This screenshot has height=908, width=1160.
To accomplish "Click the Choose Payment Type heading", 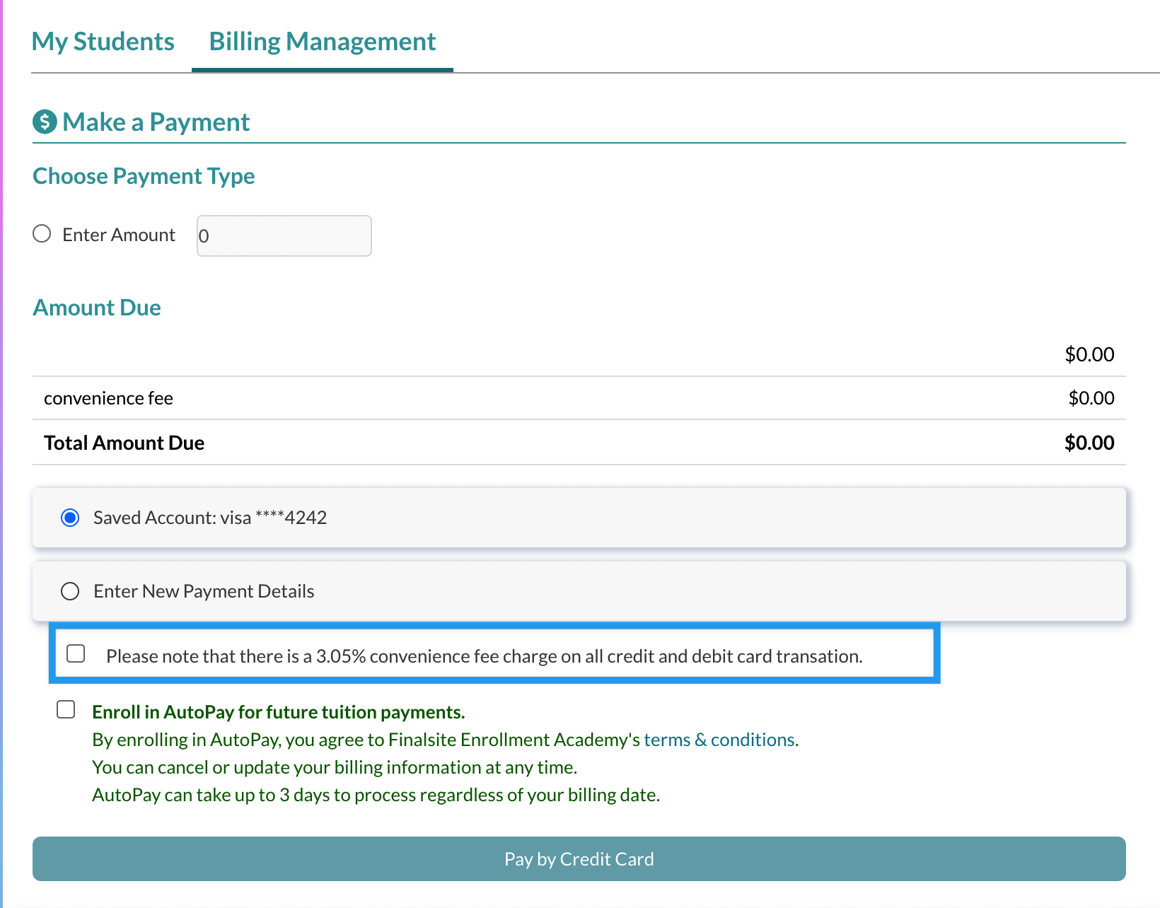I will [x=144, y=176].
